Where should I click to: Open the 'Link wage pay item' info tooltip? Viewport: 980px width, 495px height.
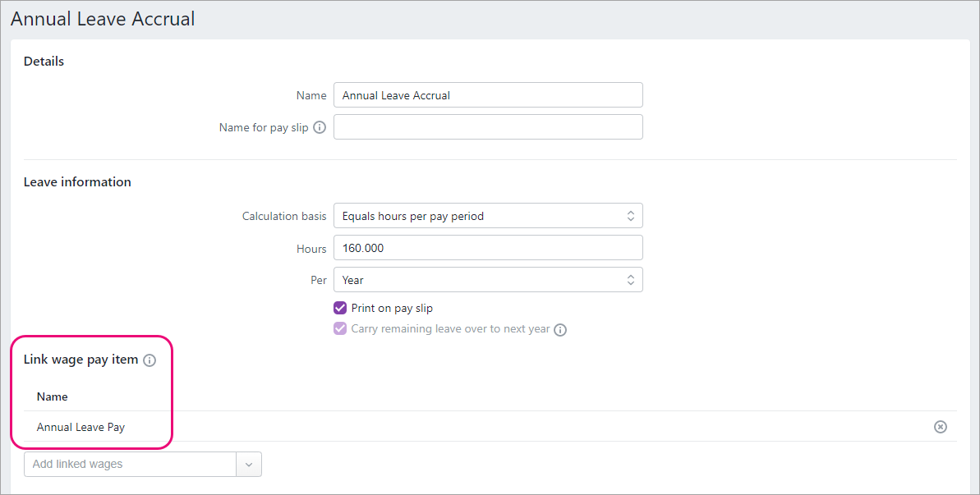(x=150, y=360)
